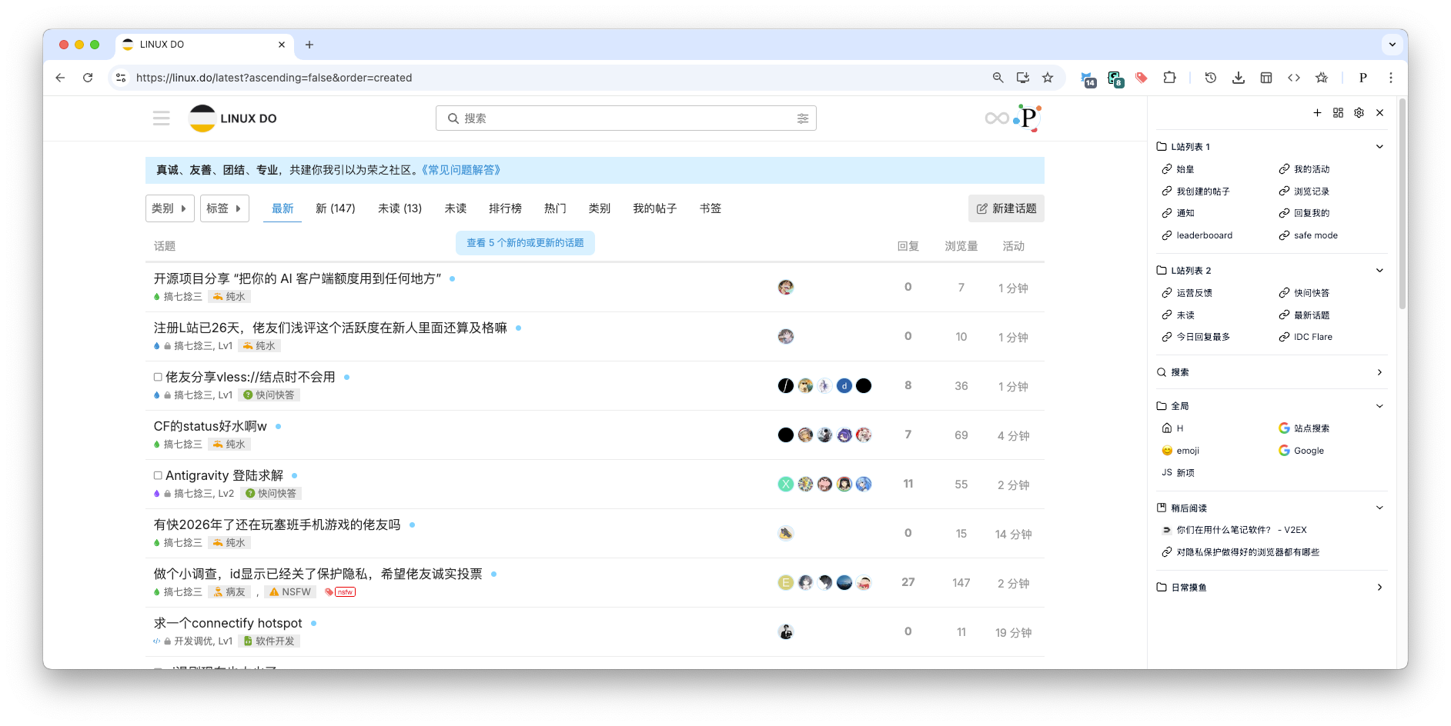Screen dimensions: 1451x726
Task: Click inside the 搜索 search field
Action: tap(616, 118)
